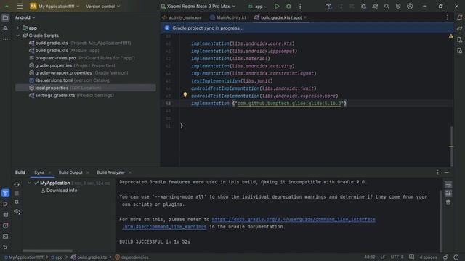Select the build.gradle.kts (:app) editor tab

[281, 17]
